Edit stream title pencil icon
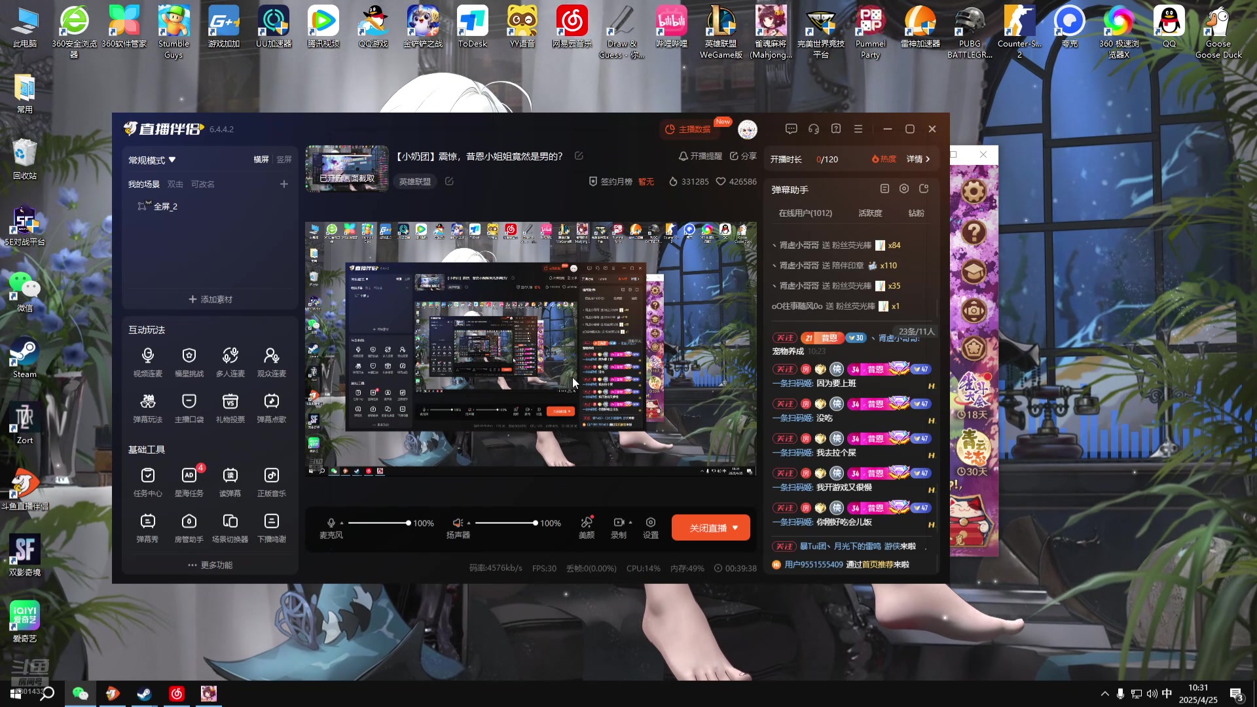 (579, 156)
